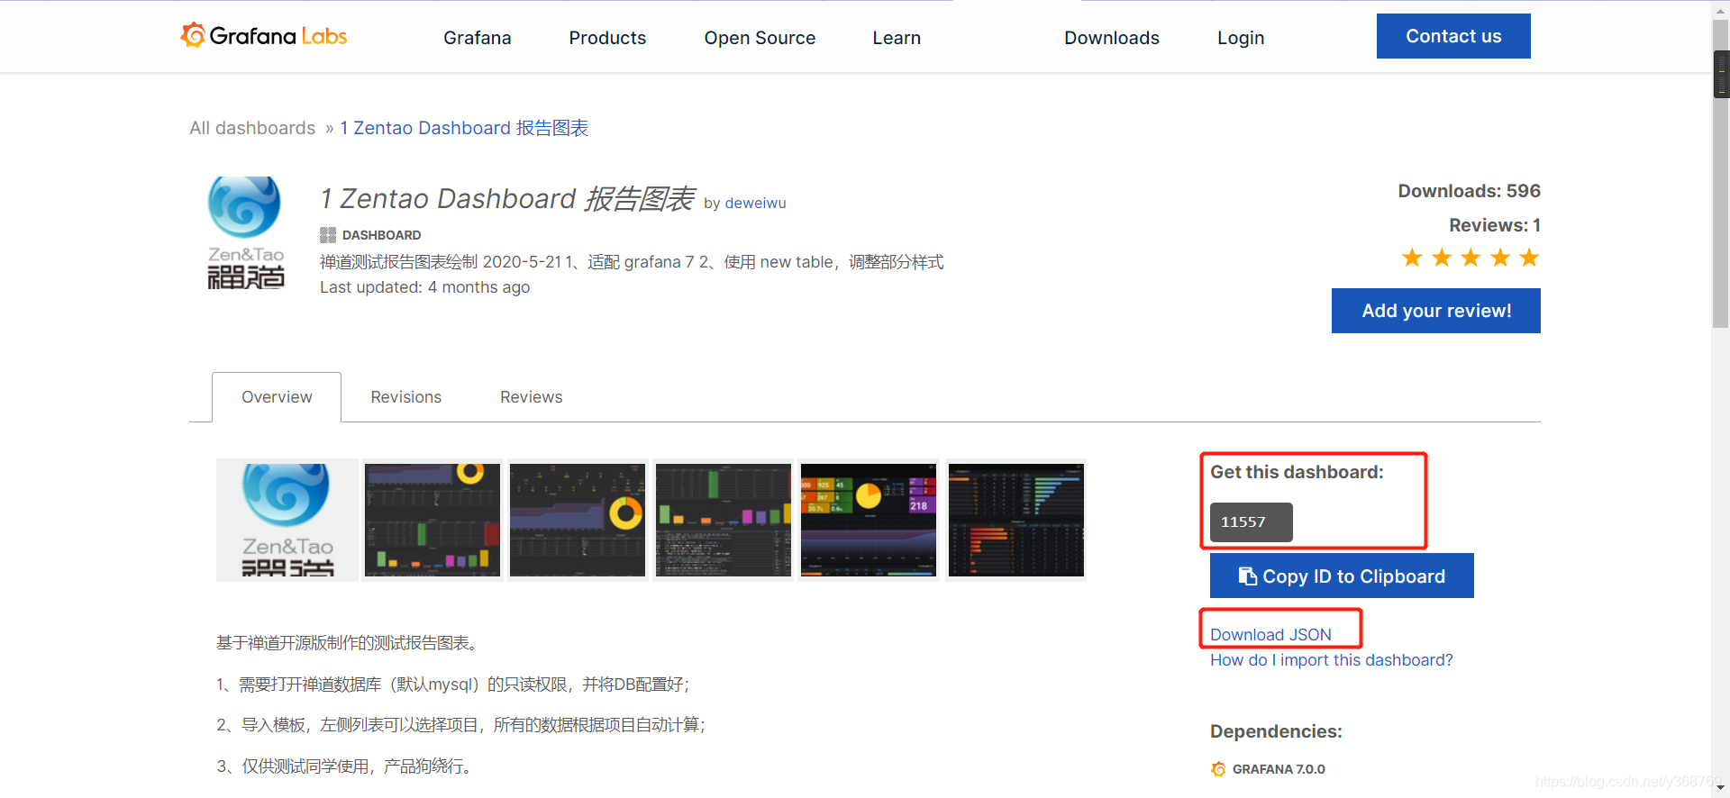Switch to the Reviews tab
Screen dimensions: 1730x798
point(532,397)
